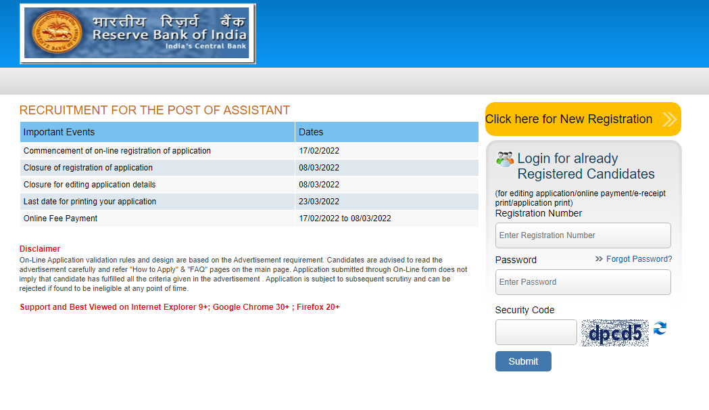Click the Reserve Bank of India logo
This screenshot has height=410, width=709.
(138, 34)
